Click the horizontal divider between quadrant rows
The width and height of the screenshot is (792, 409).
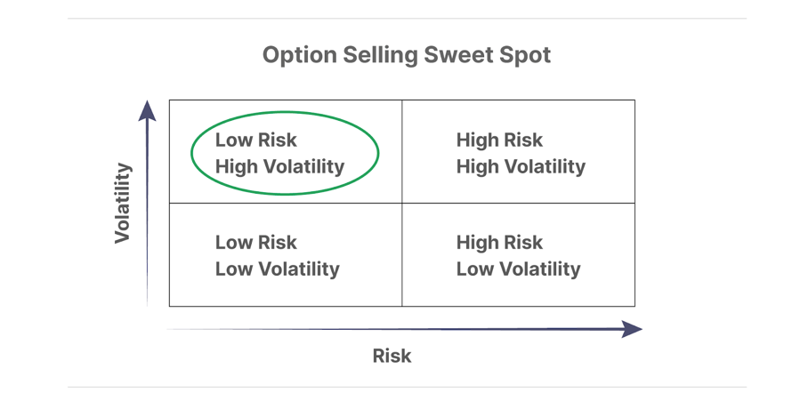[x=402, y=203]
